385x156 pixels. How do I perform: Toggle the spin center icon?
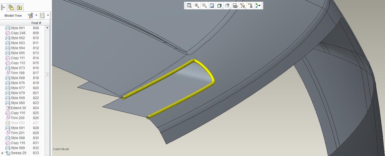point(258,6)
